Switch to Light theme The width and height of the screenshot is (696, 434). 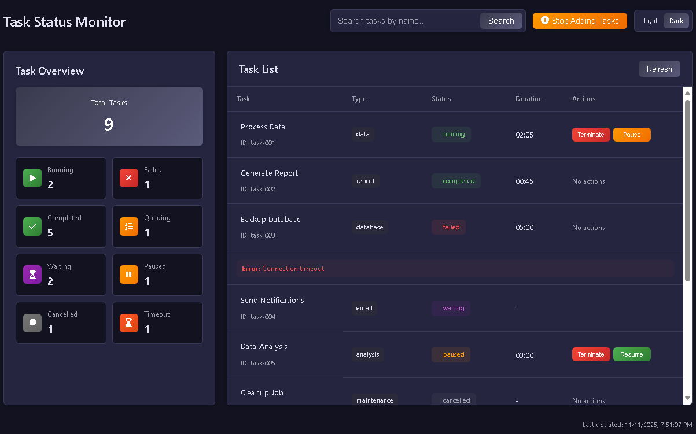[x=650, y=21]
